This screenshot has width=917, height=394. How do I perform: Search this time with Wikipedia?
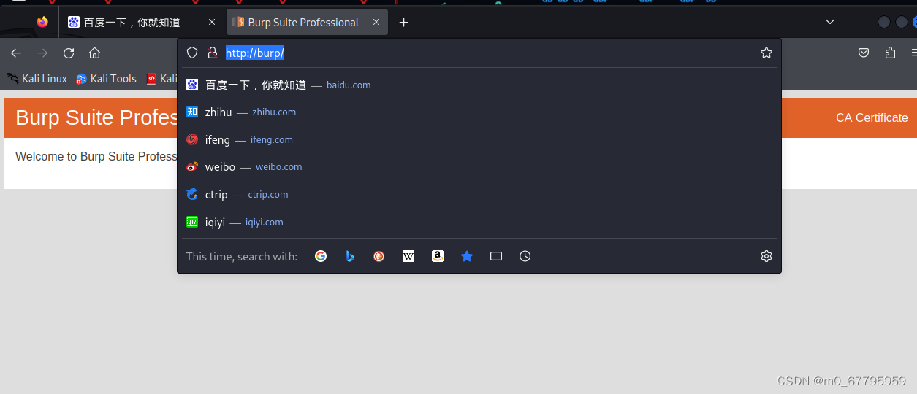pyautogui.click(x=408, y=256)
